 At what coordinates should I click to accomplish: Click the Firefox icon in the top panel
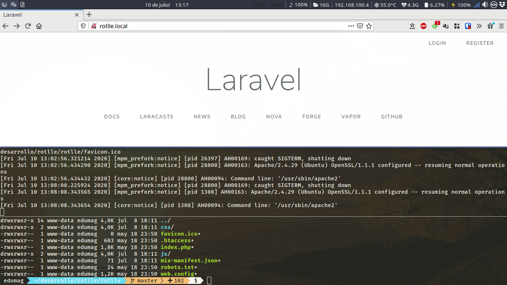coord(4,5)
